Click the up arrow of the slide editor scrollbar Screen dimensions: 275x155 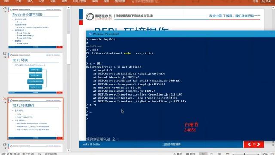point(273,8)
